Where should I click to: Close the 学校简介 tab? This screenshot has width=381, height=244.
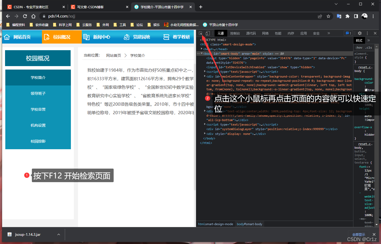[191, 7]
